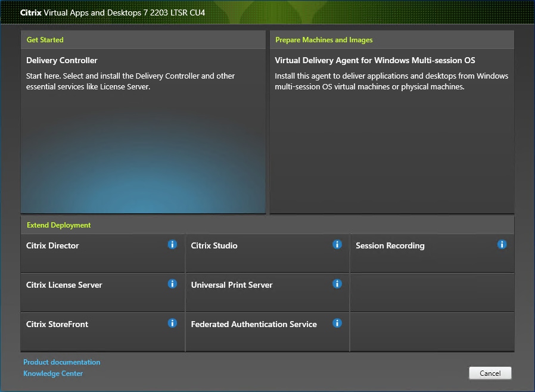Image resolution: width=535 pixels, height=392 pixels.
Task: Cancel the Citrix installer
Action: pyautogui.click(x=490, y=372)
